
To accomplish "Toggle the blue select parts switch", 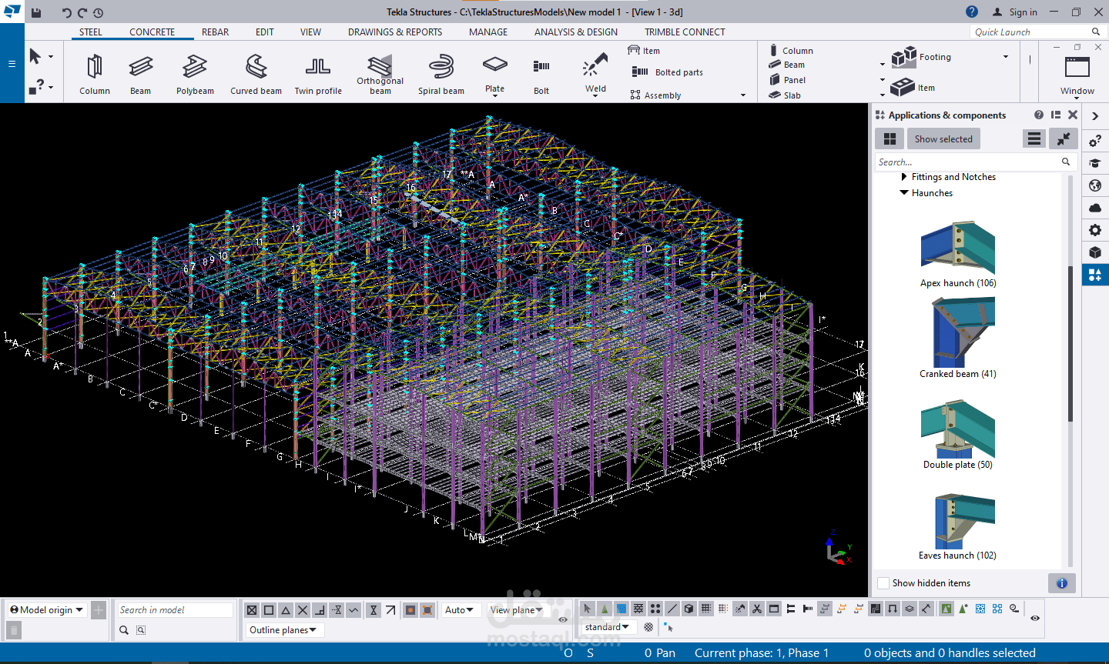I will (622, 609).
